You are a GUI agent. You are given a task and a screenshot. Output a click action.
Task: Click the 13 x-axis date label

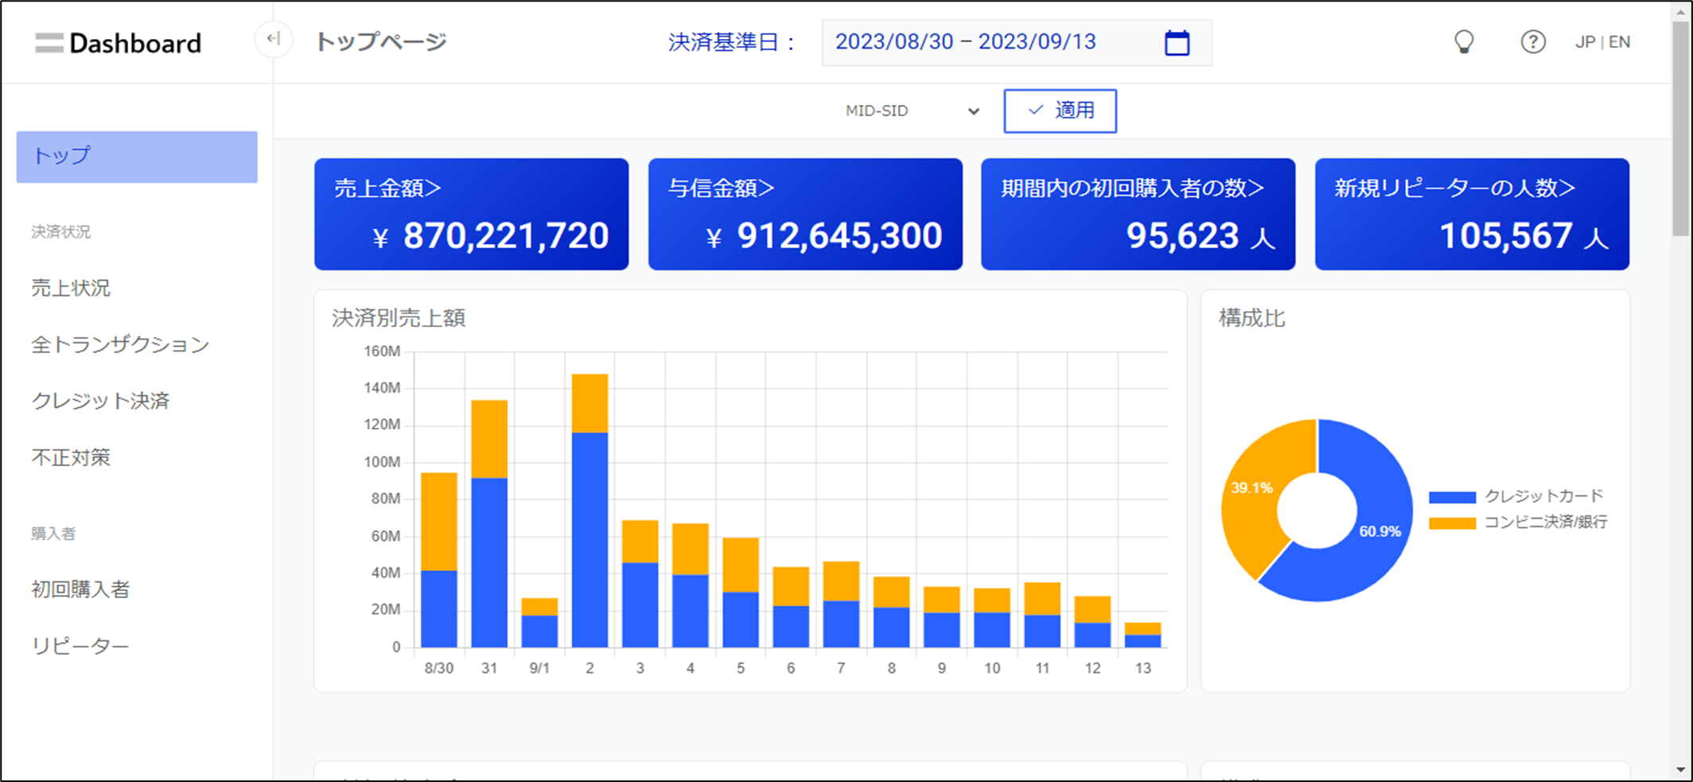point(1142,668)
